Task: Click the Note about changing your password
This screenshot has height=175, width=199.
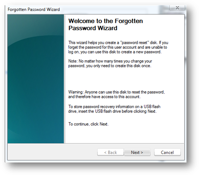Action: pos(110,63)
